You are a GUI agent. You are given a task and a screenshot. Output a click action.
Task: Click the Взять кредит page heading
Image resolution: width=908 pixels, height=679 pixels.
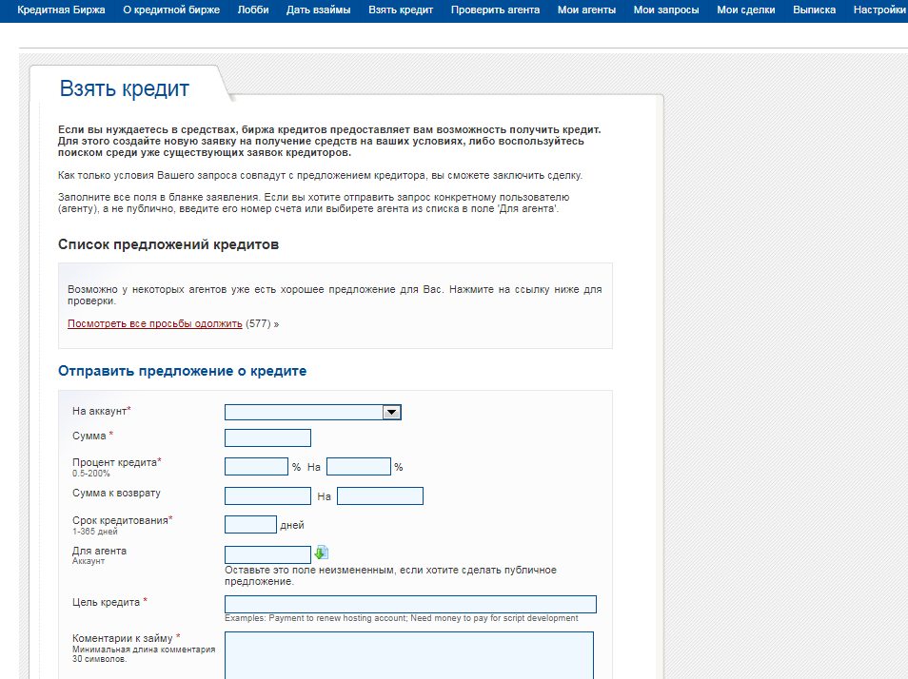coord(125,89)
